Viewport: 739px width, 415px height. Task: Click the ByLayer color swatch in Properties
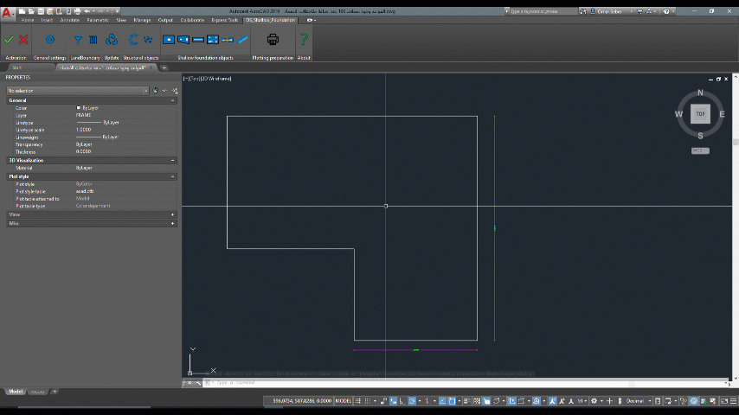[x=79, y=108]
